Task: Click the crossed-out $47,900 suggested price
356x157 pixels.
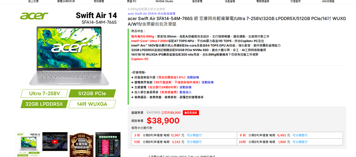Action: click(x=154, y=113)
